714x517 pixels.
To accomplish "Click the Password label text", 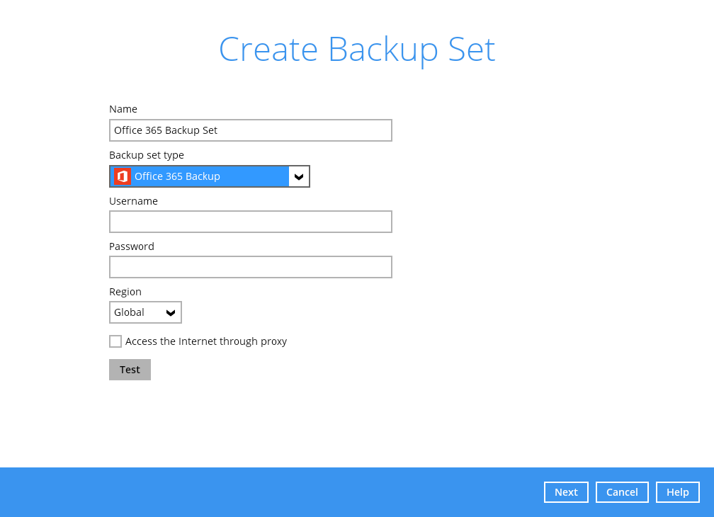I will (132, 246).
